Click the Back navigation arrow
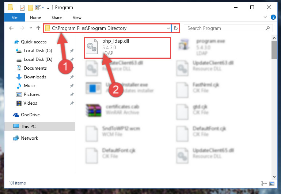 11,28
